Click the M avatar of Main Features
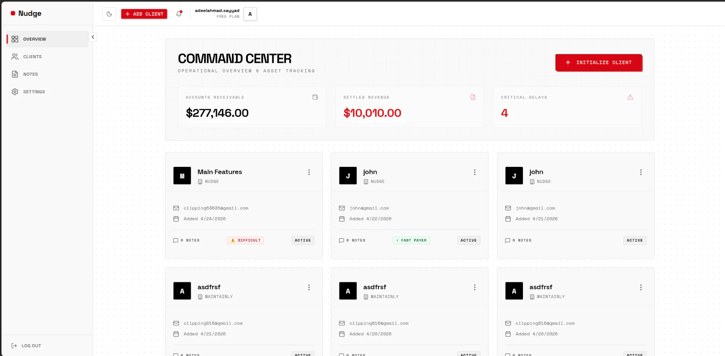The height and width of the screenshot is (356, 725). tap(182, 176)
